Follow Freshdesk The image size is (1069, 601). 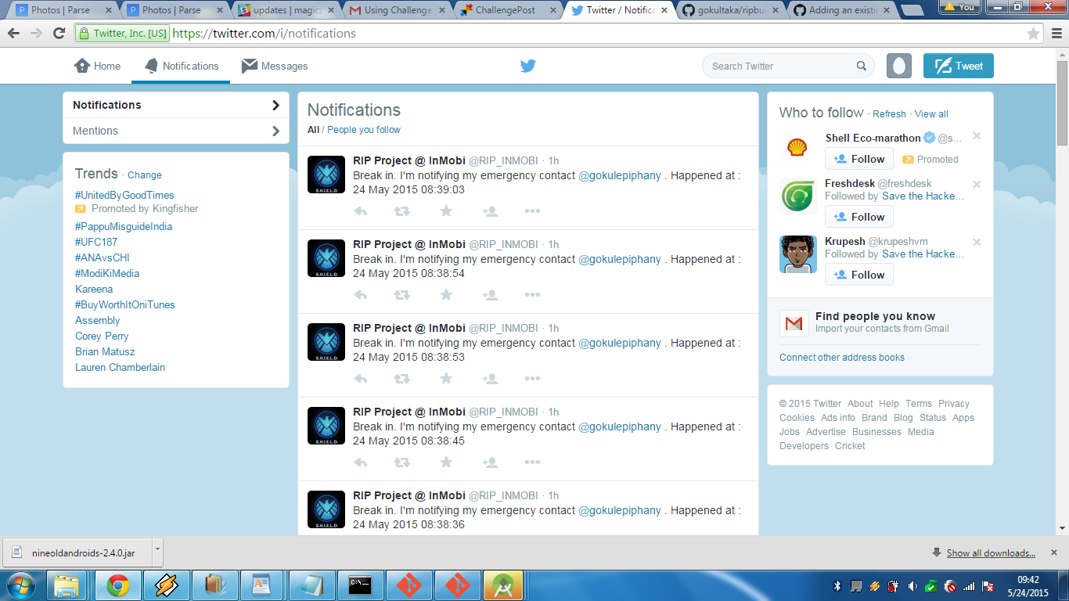click(x=859, y=217)
